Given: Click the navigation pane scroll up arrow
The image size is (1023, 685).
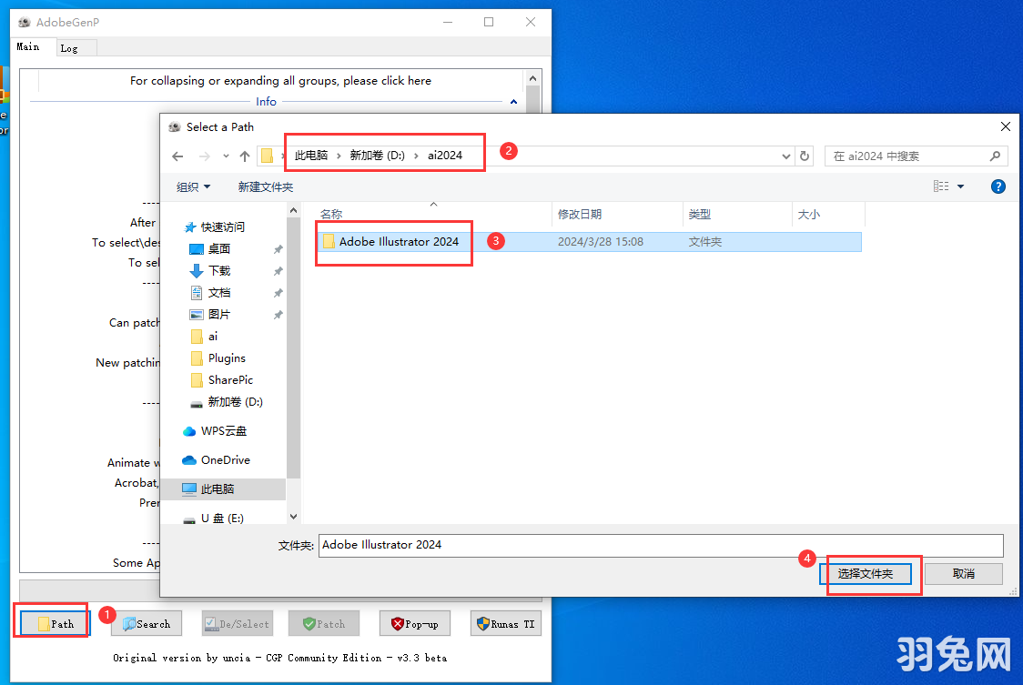Looking at the screenshot, I should pos(294,210).
